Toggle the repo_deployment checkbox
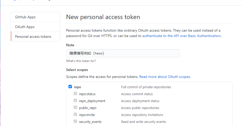Image resolution: width=242 pixels, height=126 pixels. pyautogui.click(x=75, y=101)
